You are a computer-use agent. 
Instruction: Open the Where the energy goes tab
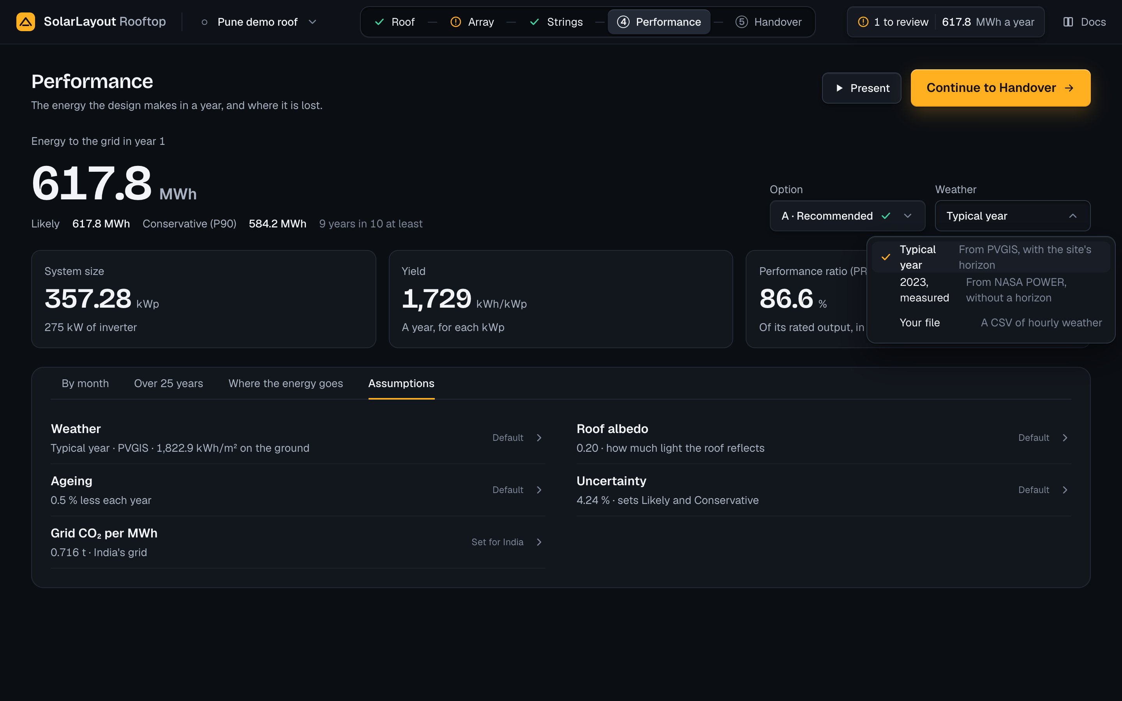[286, 384]
